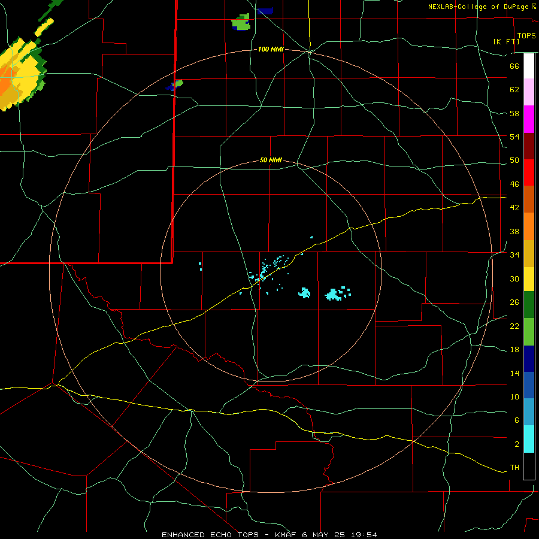The height and width of the screenshot is (539, 539).
Task: Click the green echo near the top center
Action: click(x=241, y=22)
